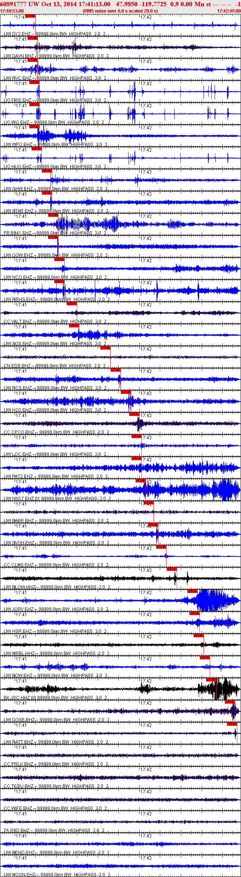Select the UW RRHS EHZ station label

19,299
